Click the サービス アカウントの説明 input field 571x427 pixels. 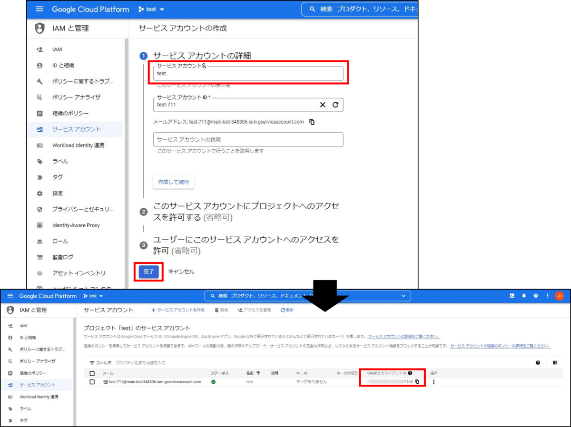click(247, 139)
